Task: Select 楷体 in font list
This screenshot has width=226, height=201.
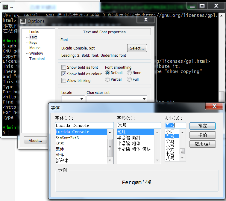Action: tap(81, 155)
